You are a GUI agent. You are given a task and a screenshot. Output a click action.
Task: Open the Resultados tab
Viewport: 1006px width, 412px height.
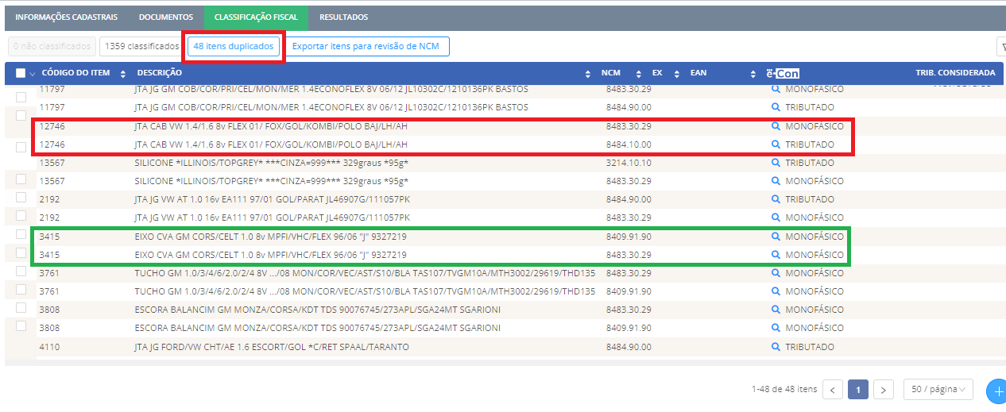pyautogui.click(x=343, y=17)
